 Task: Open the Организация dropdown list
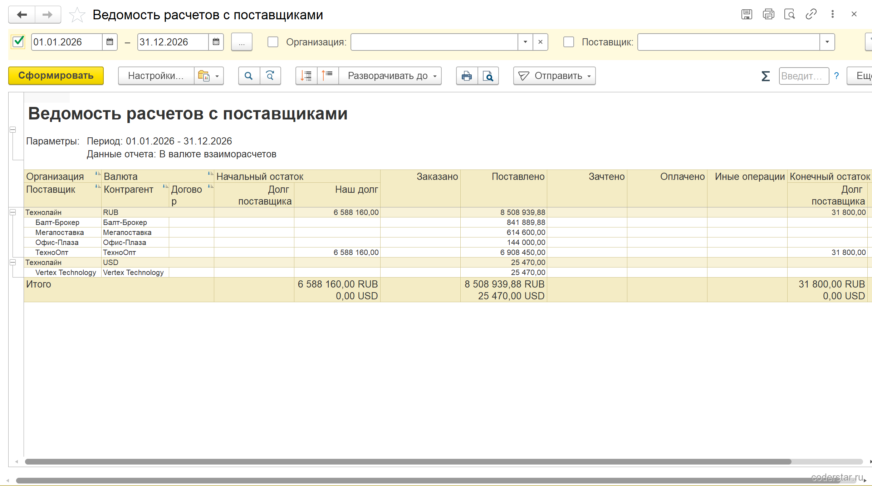(525, 42)
